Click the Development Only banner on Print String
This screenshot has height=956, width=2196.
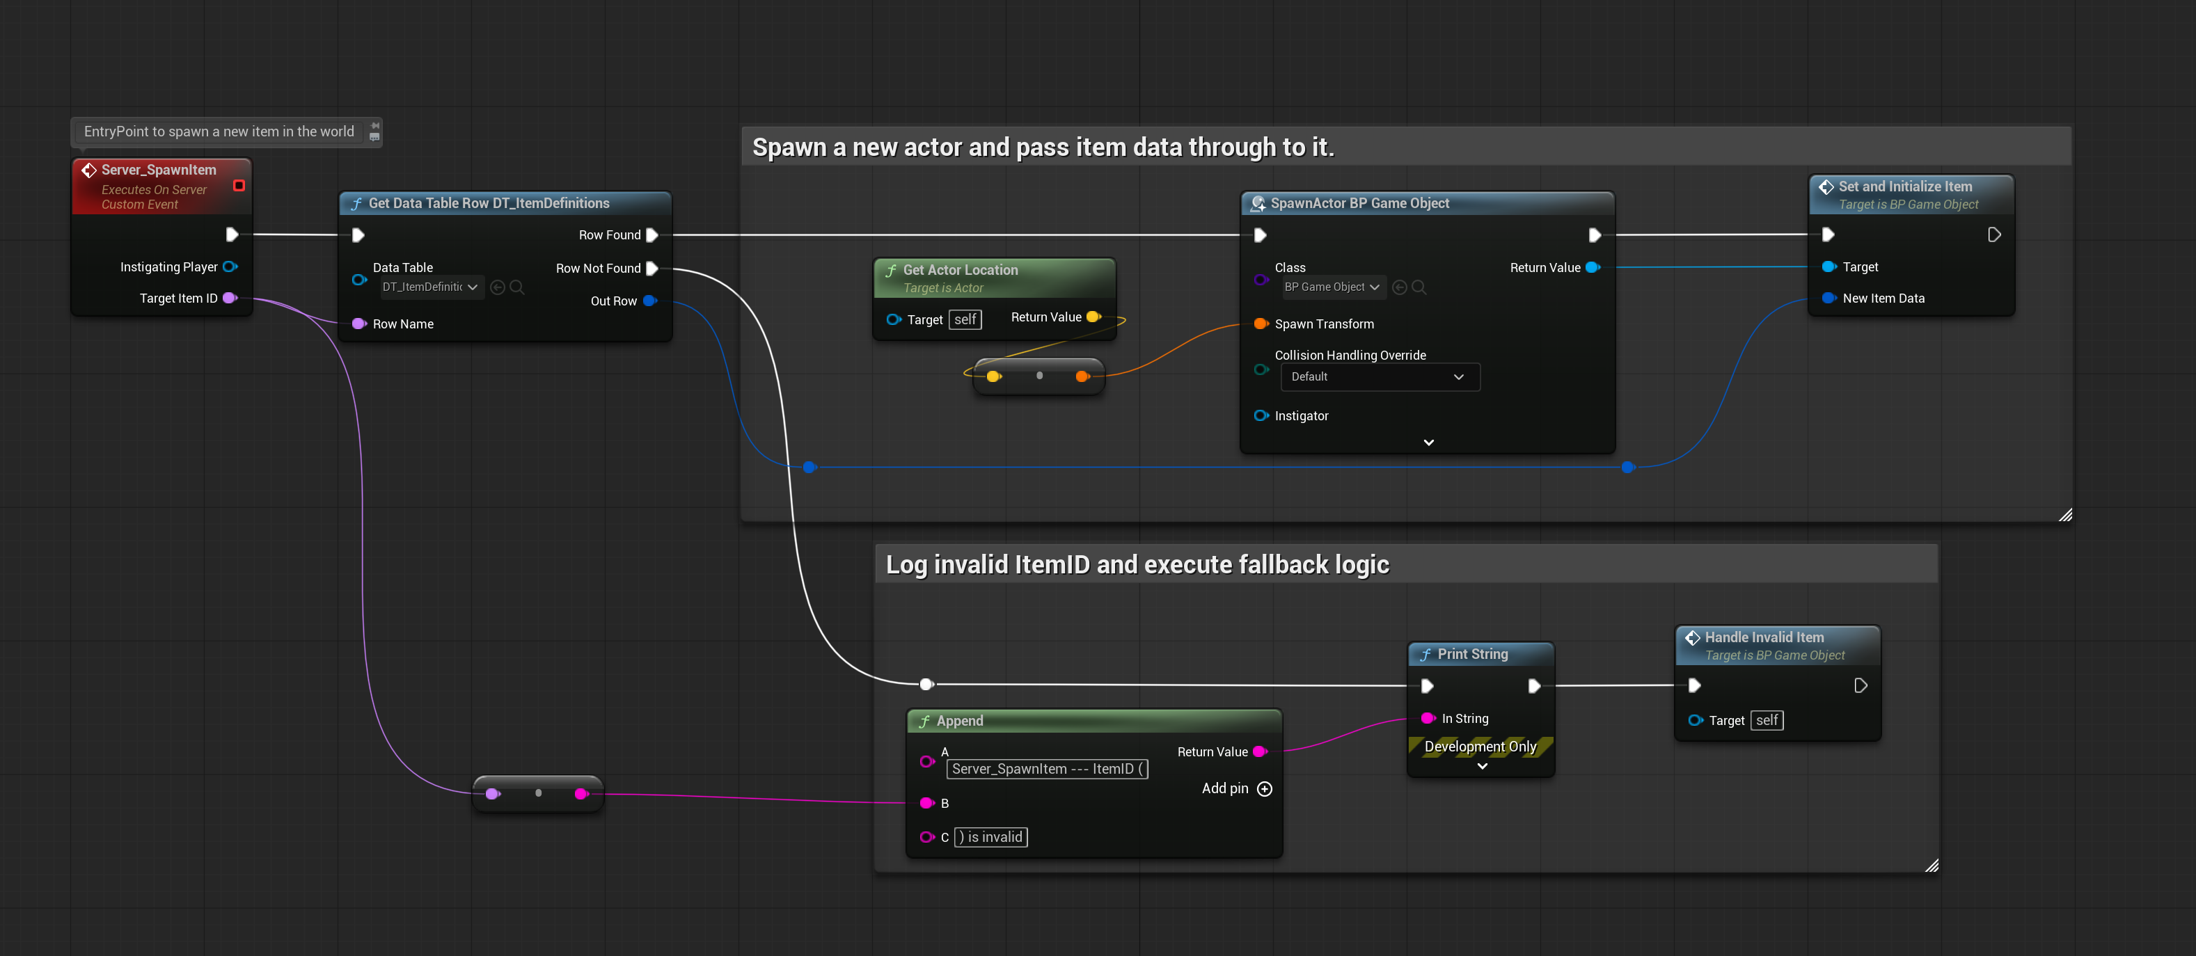point(1480,747)
